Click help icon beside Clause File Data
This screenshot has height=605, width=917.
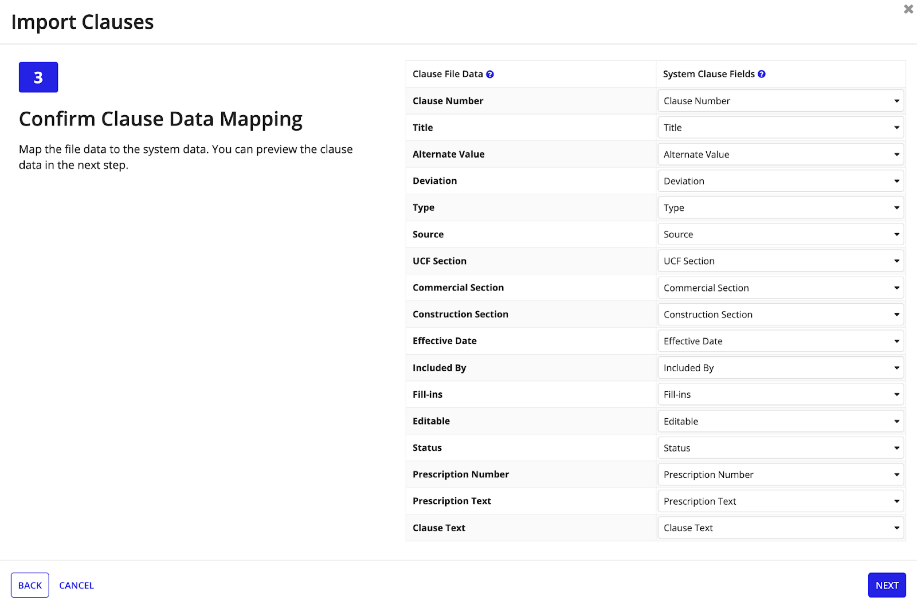tap(490, 74)
